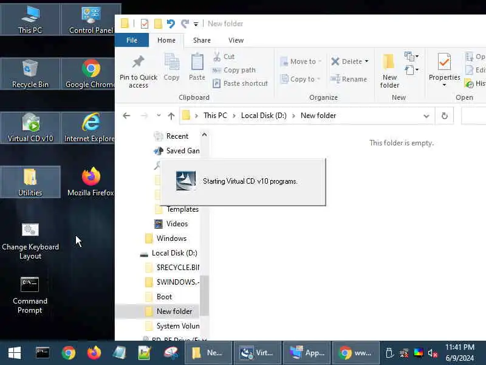Create a New folder from ribbon
The width and height of the screenshot is (486, 365).
click(x=389, y=71)
